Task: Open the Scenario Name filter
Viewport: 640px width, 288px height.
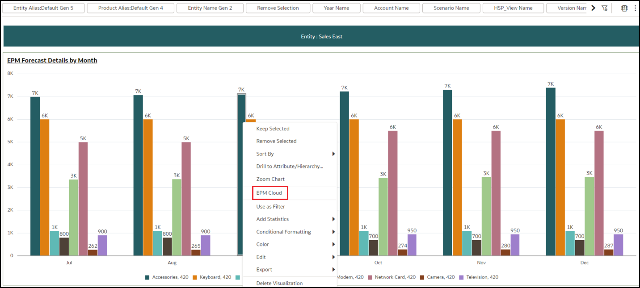Action: (451, 8)
